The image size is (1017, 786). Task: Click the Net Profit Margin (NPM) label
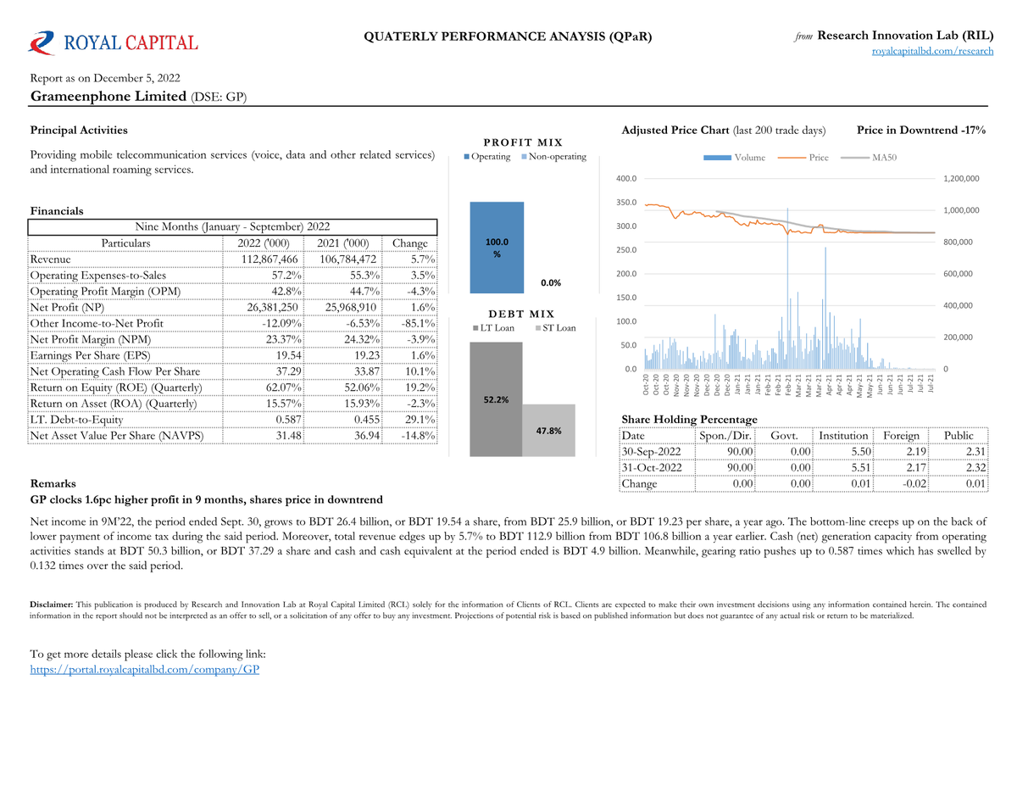tap(90, 340)
